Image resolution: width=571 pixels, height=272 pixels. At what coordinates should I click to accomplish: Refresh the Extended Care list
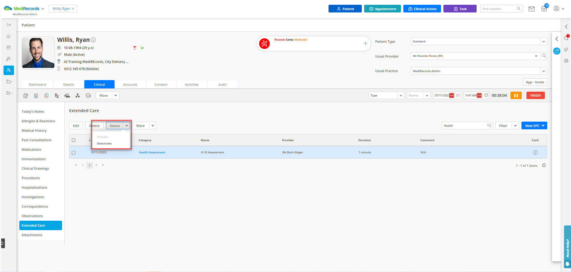pos(544,166)
